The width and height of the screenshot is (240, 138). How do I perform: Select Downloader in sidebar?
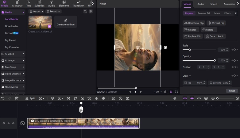click(12, 26)
